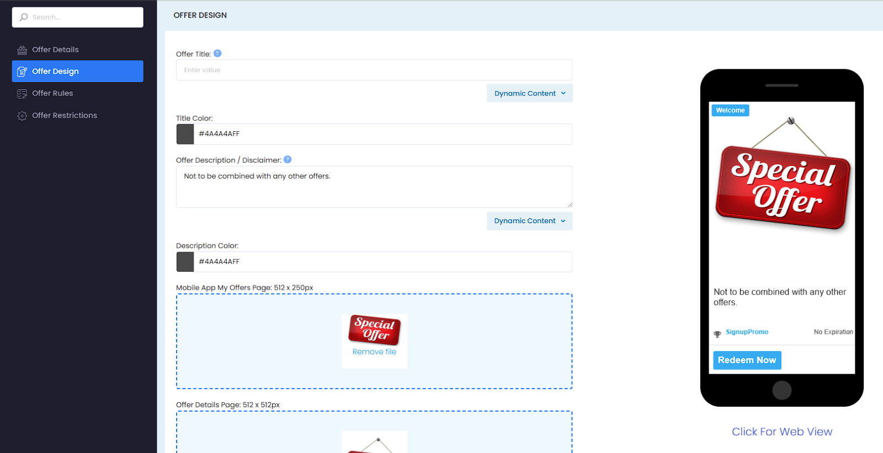Click the Description Color hex value field

(383, 262)
